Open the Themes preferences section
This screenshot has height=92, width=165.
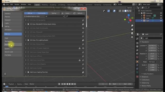(13, 17)
